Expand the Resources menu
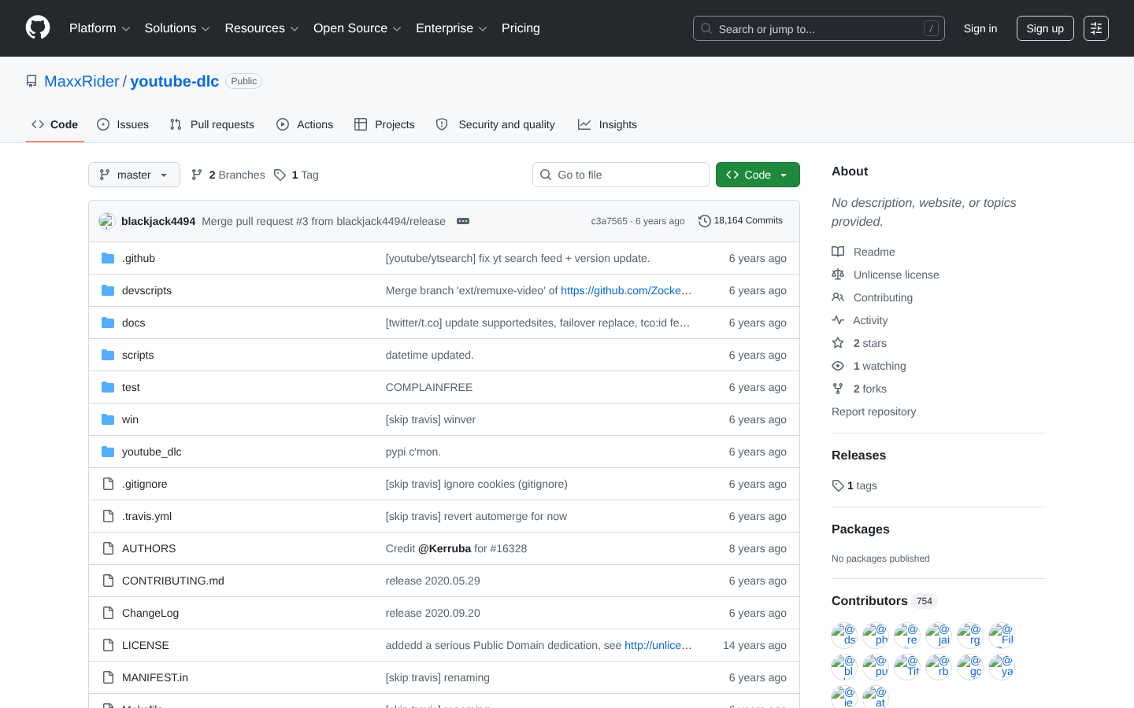The image size is (1134, 708). tap(261, 28)
